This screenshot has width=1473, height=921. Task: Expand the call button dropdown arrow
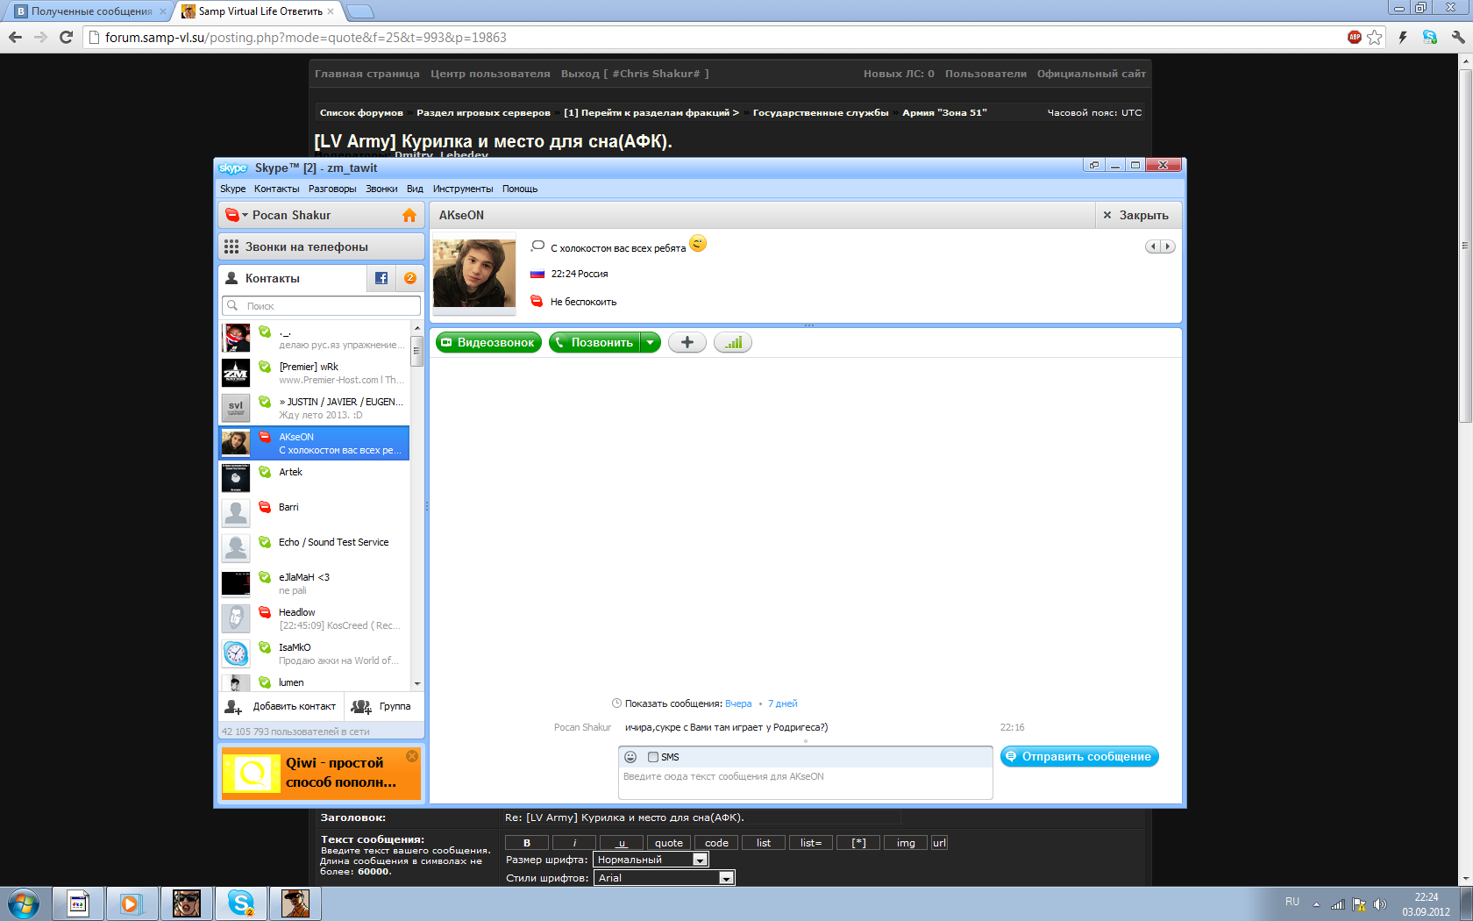pos(650,342)
